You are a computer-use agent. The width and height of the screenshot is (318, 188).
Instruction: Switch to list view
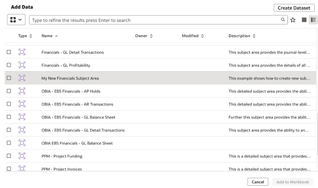313,20
